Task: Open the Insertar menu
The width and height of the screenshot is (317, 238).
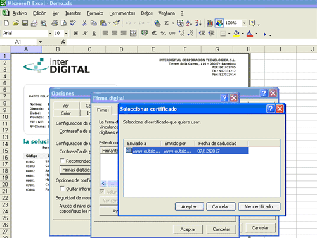Action: pos(73,13)
